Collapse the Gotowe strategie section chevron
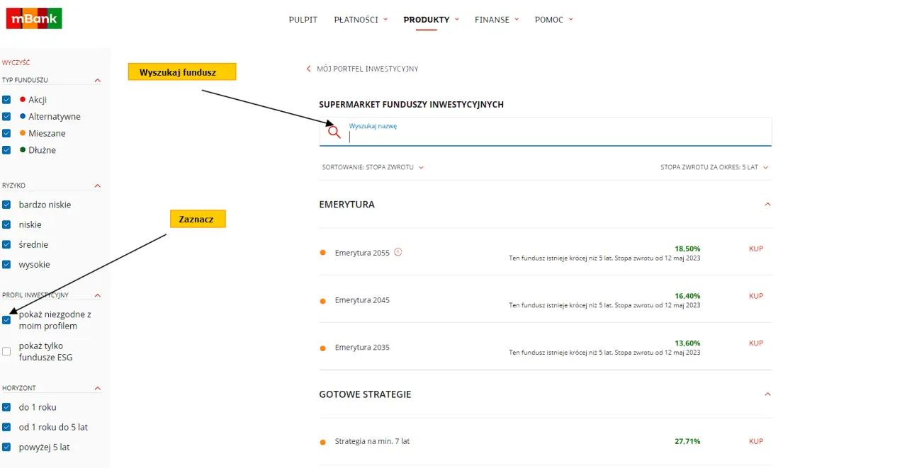The width and height of the screenshot is (907, 468). tap(767, 394)
